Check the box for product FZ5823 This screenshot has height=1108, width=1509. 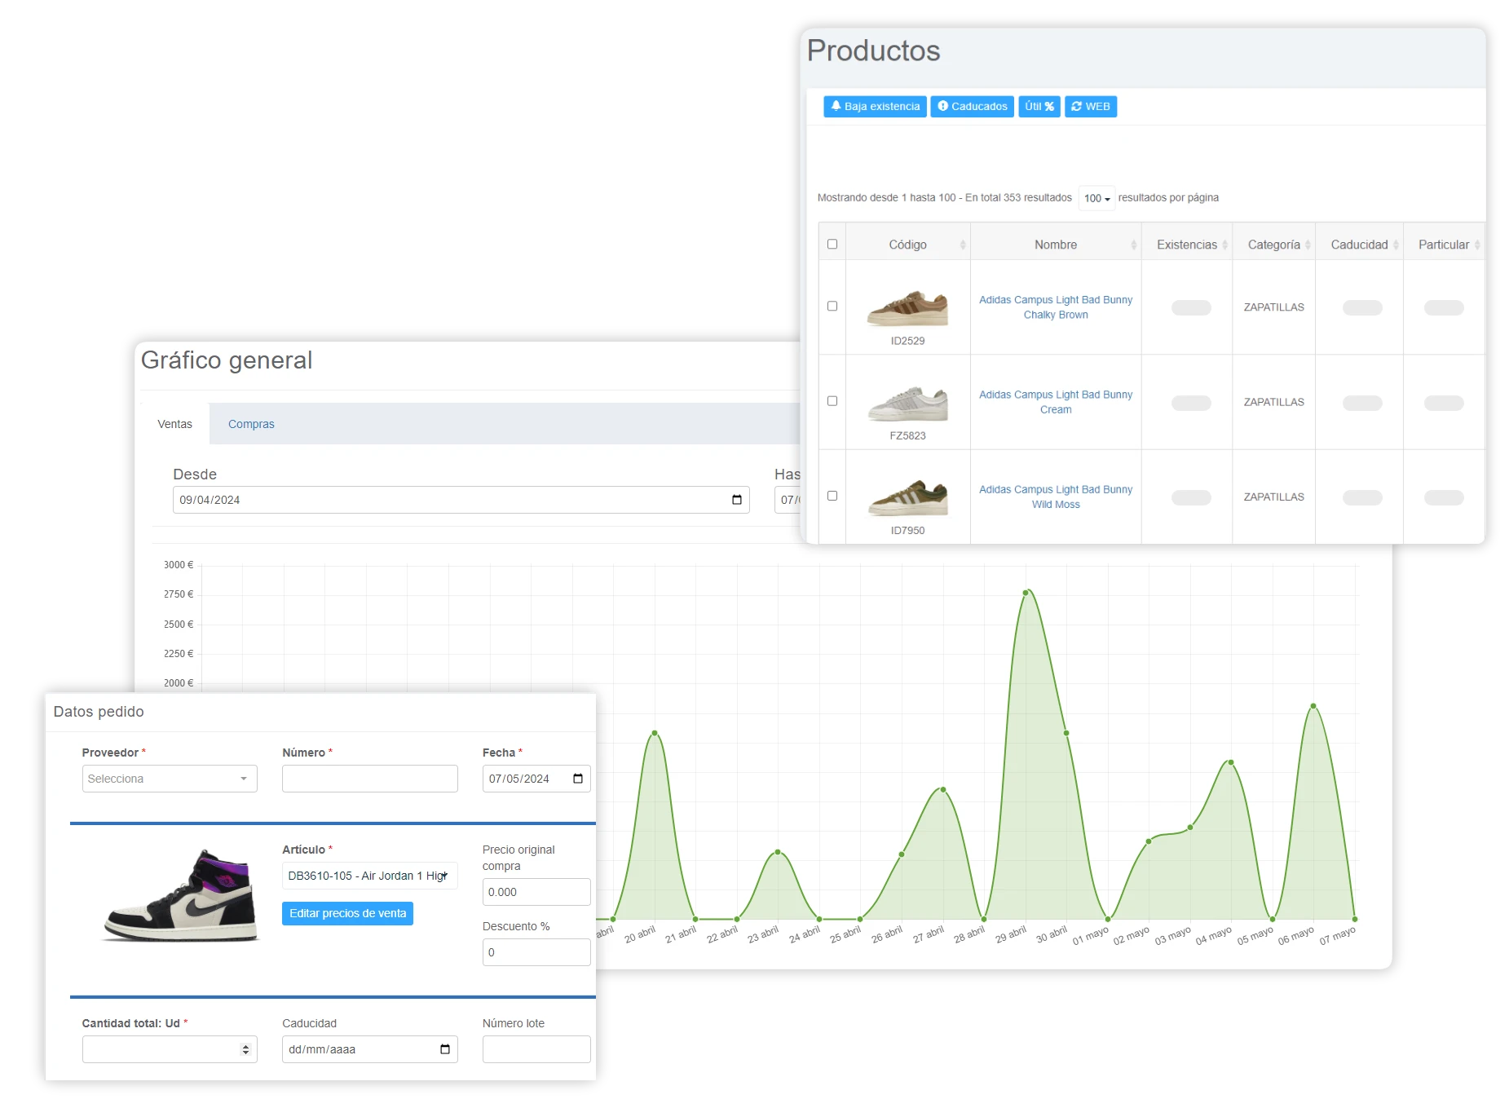pos(832,400)
